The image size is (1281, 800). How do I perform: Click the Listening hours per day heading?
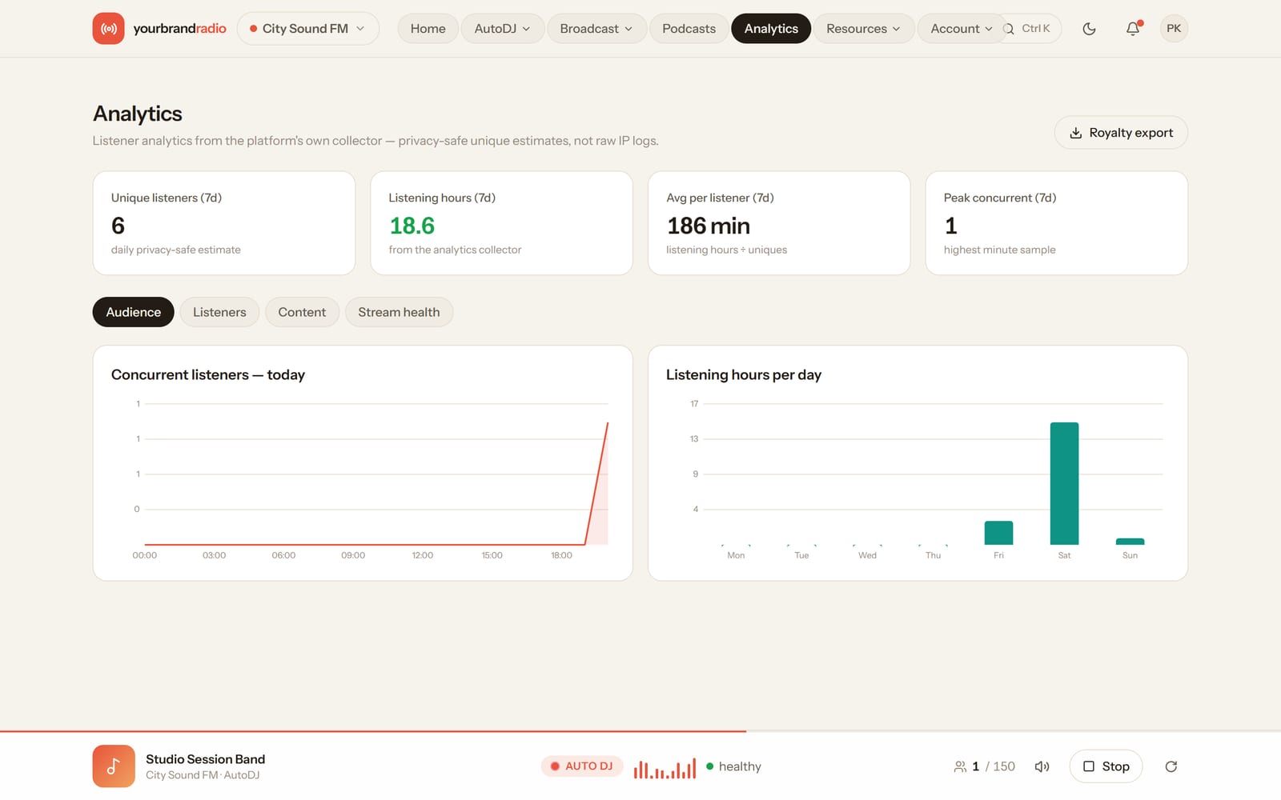[x=744, y=374]
